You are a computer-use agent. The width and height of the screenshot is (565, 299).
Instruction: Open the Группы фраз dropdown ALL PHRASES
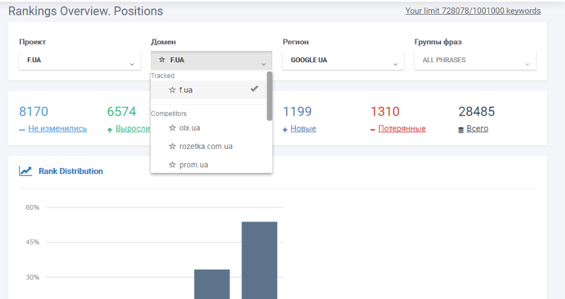point(475,60)
